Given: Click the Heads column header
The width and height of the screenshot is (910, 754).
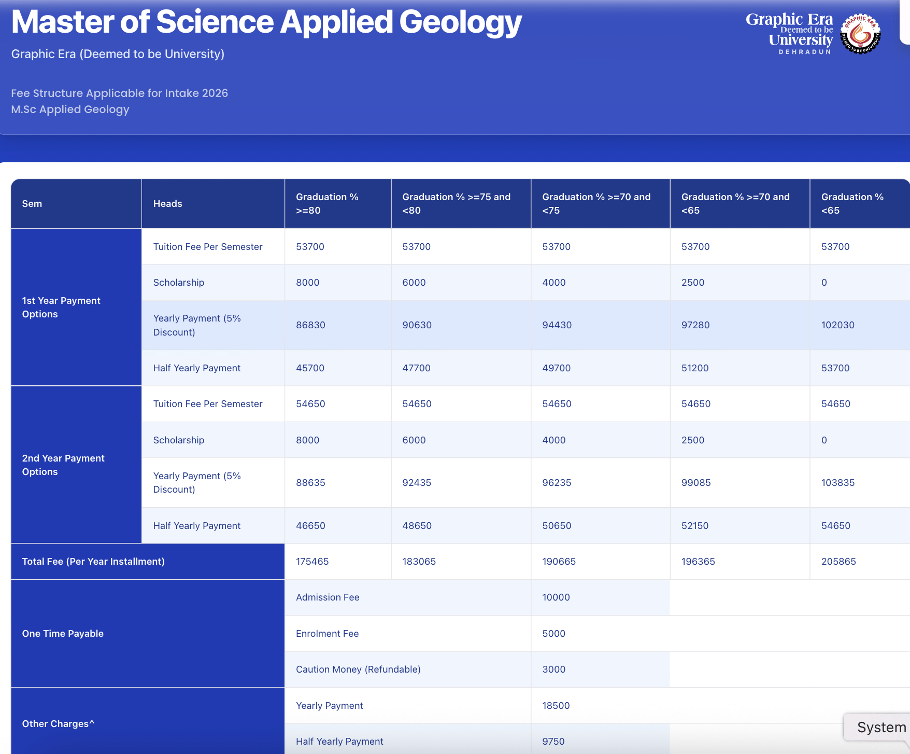Looking at the screenshot, I should pos(167,204).
